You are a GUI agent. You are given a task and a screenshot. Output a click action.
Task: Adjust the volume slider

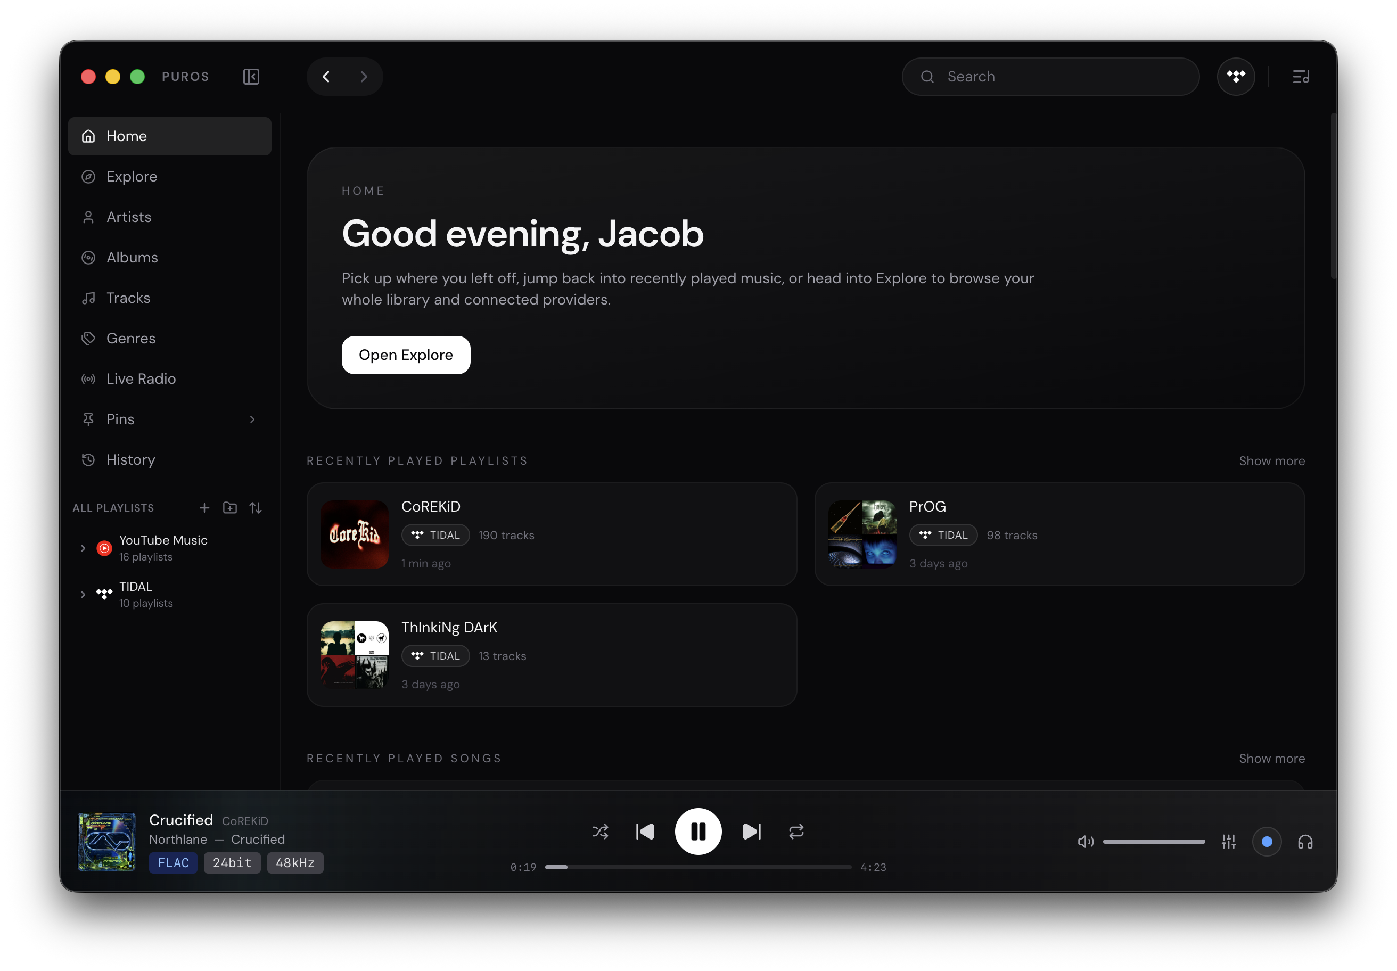pyautogui.click(x=1154, y=842)
